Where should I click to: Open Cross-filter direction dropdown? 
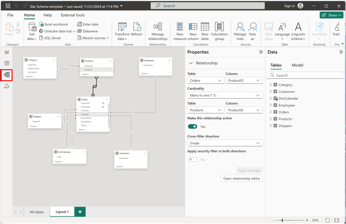click(x=225, y=143)
